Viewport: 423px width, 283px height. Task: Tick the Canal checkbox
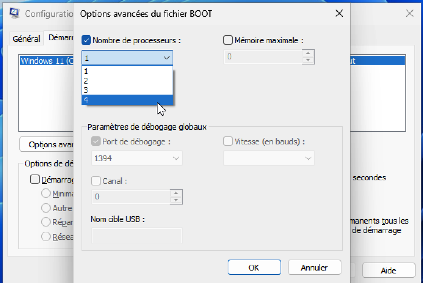96,181
